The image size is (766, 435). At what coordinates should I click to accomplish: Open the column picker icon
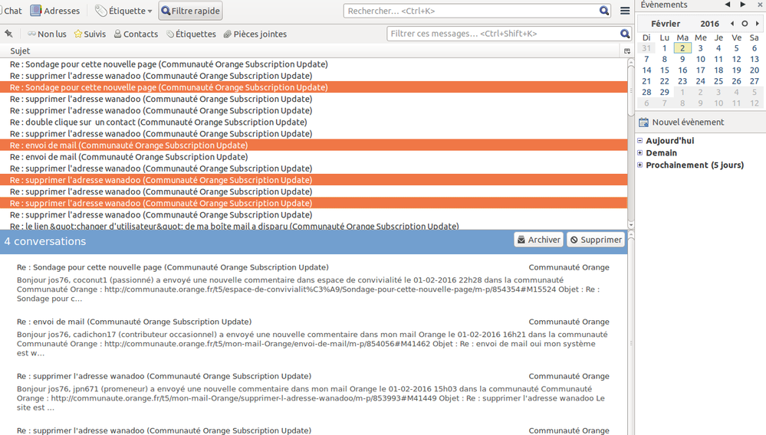pyautogui.click(x=627, y=51)
